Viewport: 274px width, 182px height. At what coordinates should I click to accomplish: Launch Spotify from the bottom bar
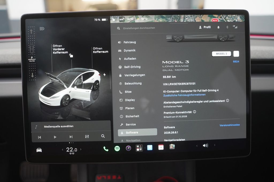[x=117, y=149]
